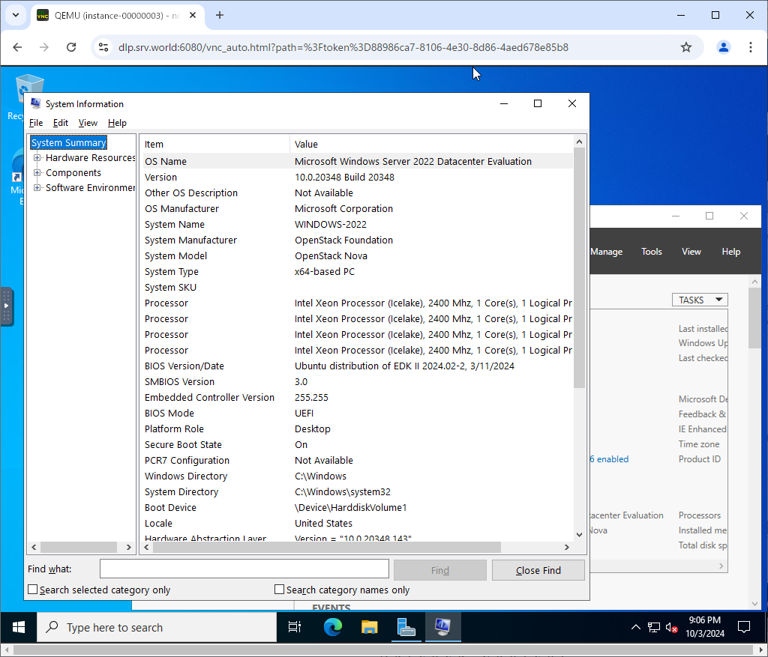The height and width of the screenshot is (657, 768).
Task: Open the File menu
Action: click(x=36, y=123)
